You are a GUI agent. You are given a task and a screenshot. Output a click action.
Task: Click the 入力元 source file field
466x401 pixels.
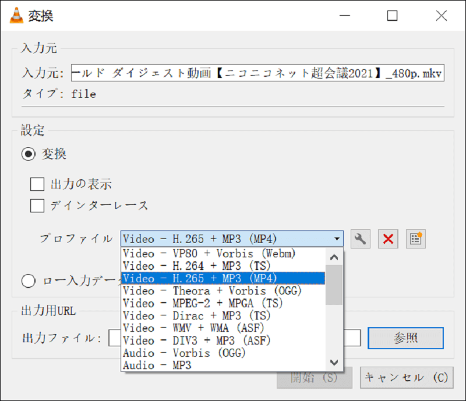[x=257, y=73]
